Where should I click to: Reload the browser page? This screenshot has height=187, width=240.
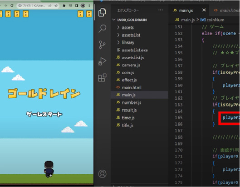(12, 5)
